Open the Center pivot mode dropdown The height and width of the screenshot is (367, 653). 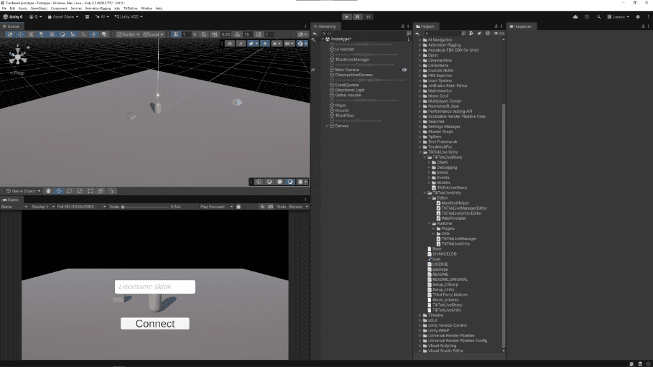click(128, 34)
